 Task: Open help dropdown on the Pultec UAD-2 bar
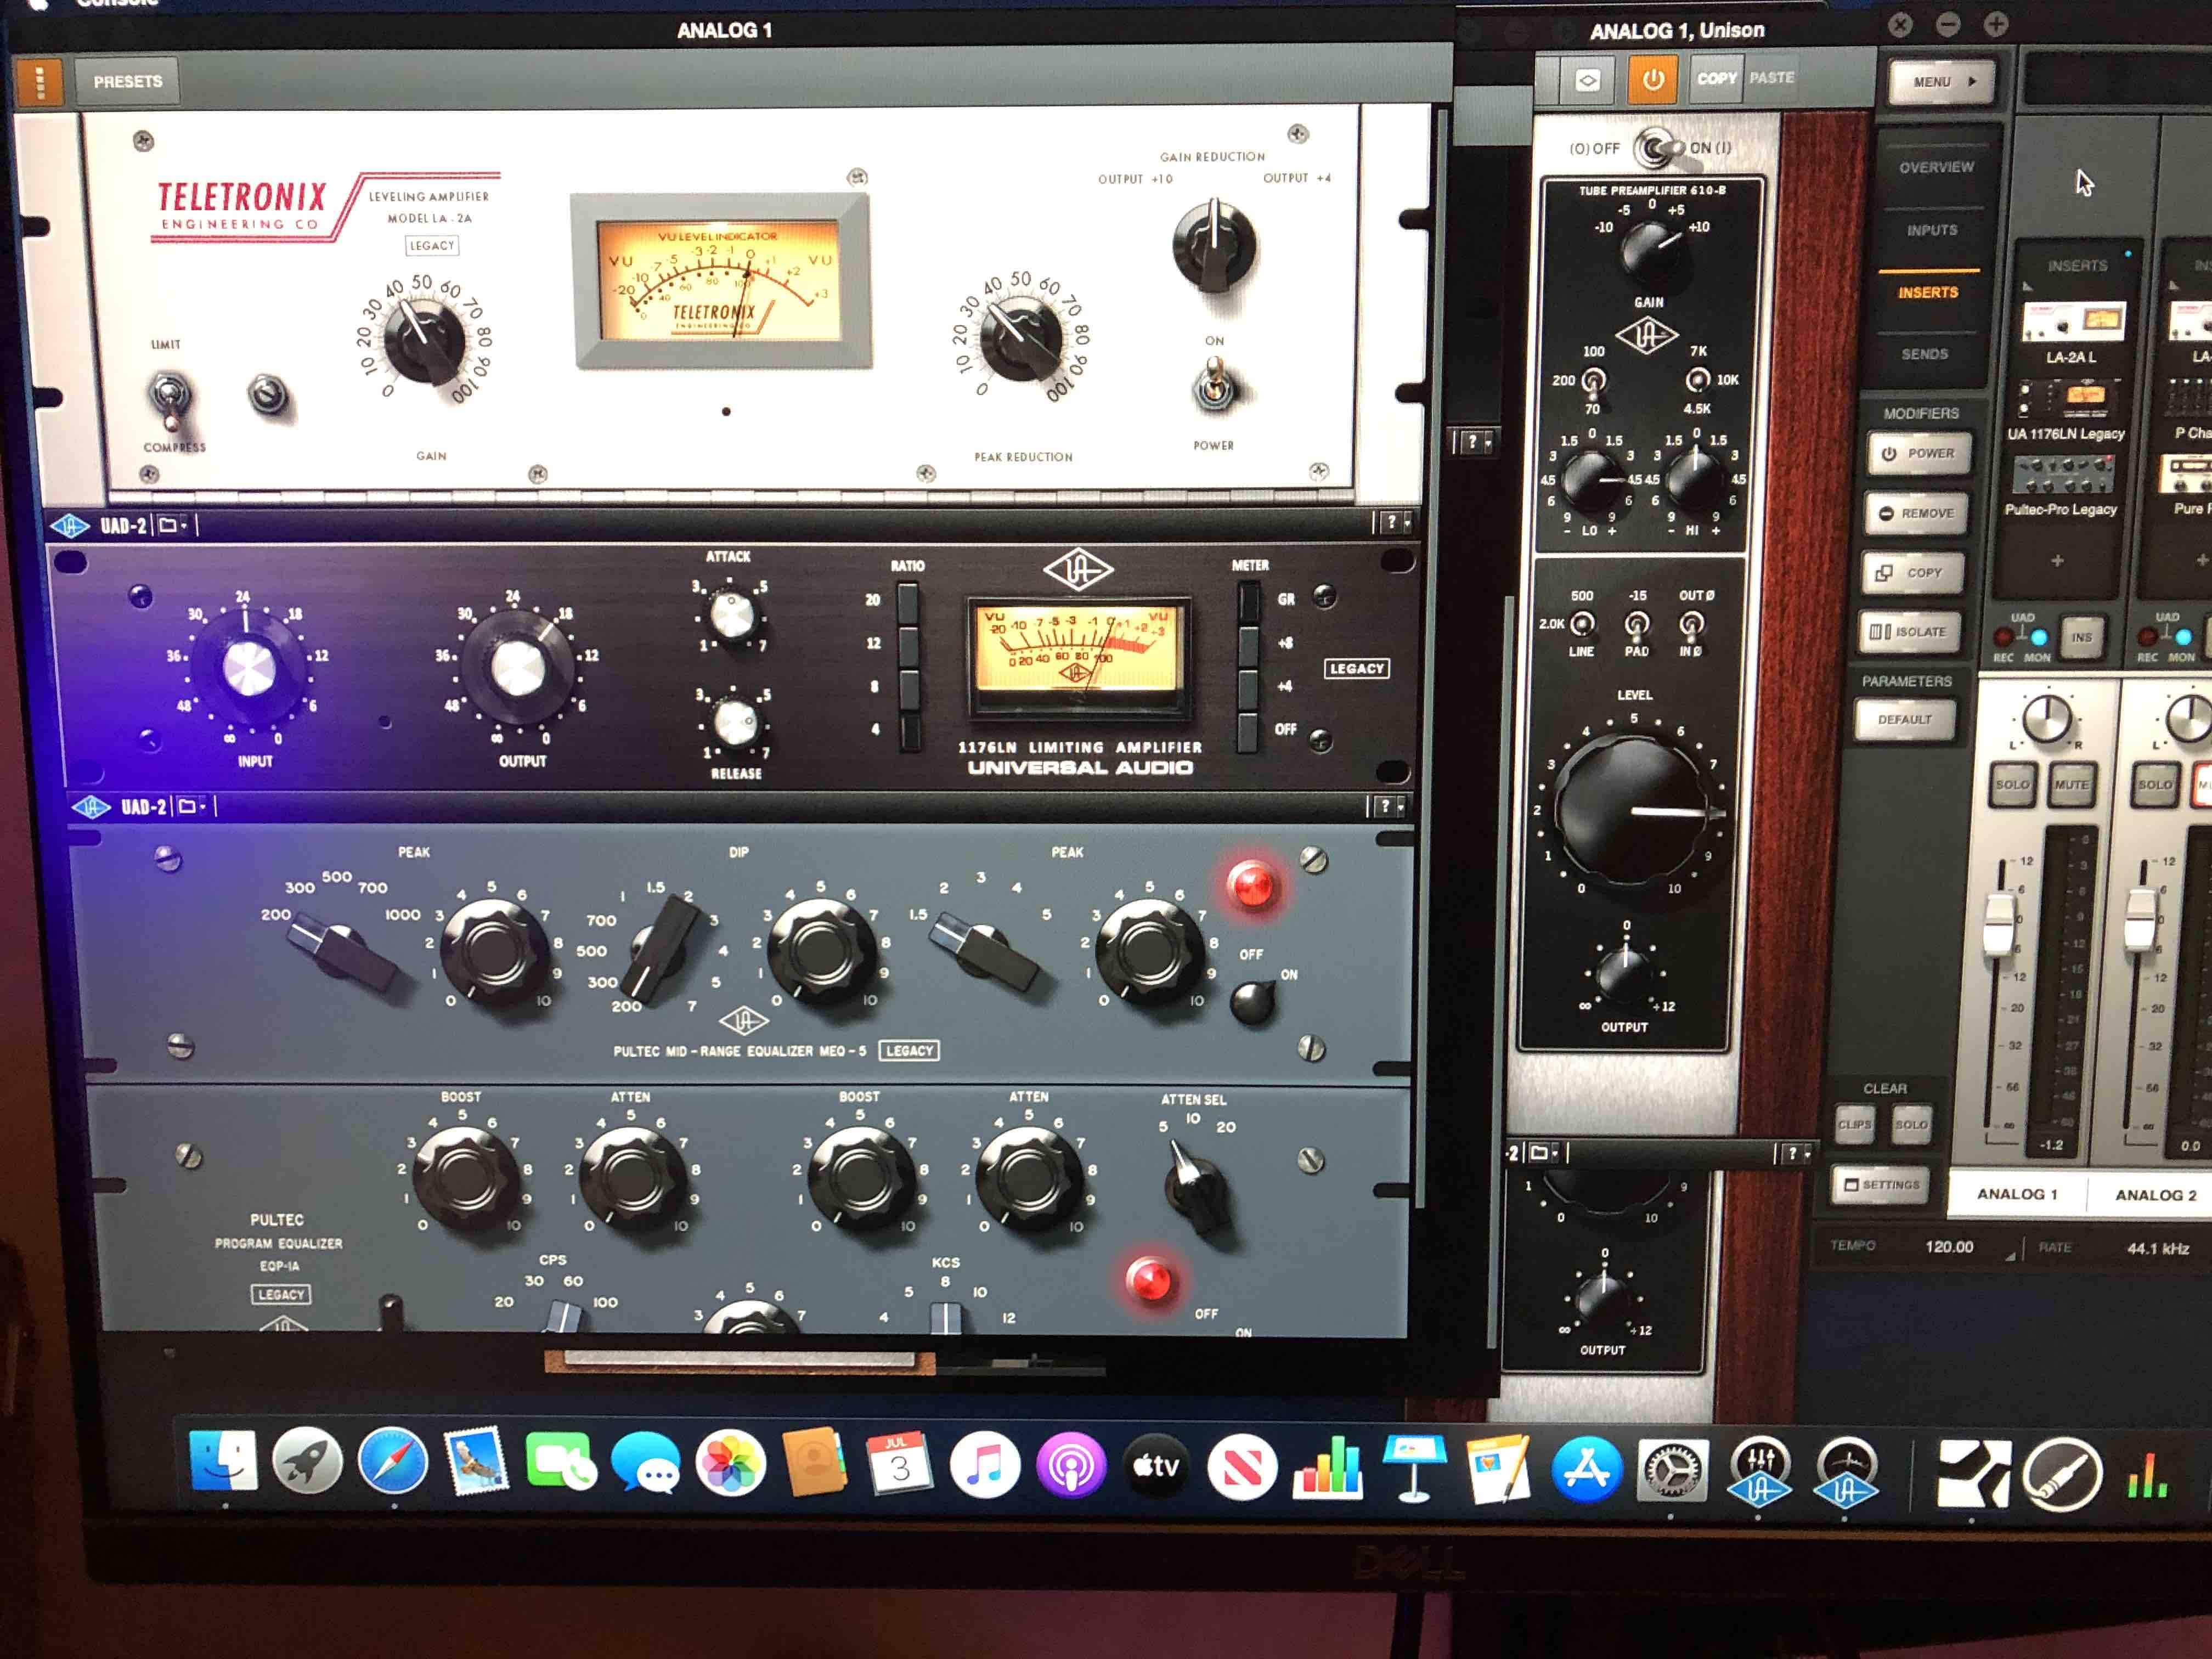pyautogui.click(x=1391, y=806)
